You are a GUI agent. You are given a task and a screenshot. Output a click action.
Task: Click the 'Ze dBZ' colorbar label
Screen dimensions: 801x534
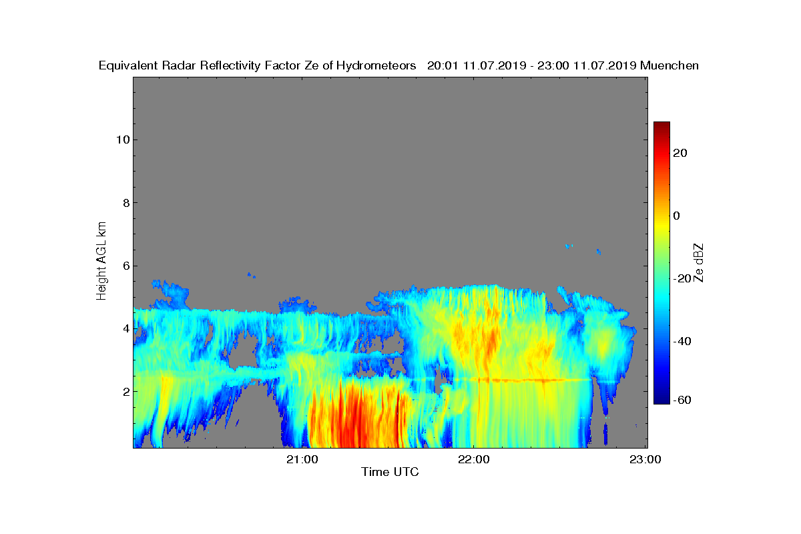[x=699, y=262]
